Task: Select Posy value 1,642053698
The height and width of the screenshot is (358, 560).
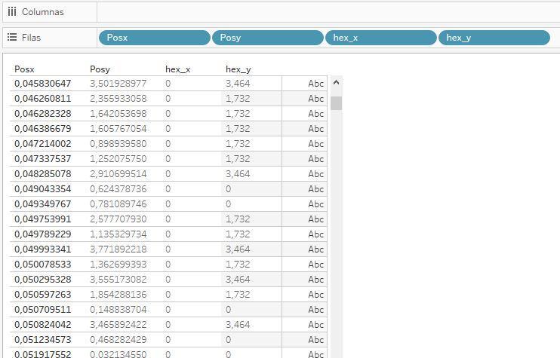Action: [118, 113]
